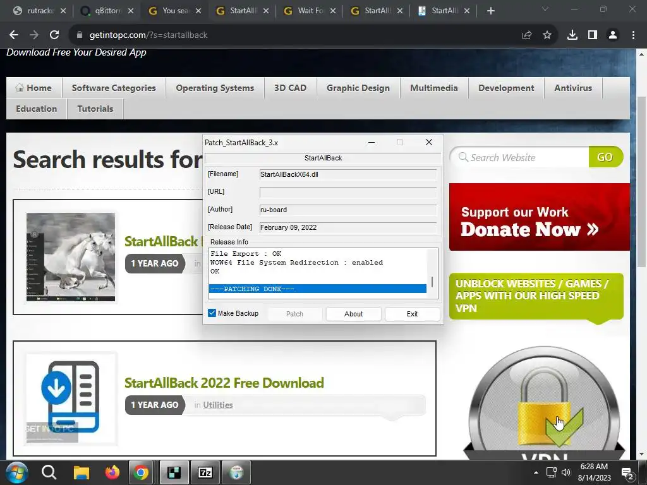This screenshot has height=485, width=647.
Task: Click the Release Date field
Action: click(x=348, y=227)
